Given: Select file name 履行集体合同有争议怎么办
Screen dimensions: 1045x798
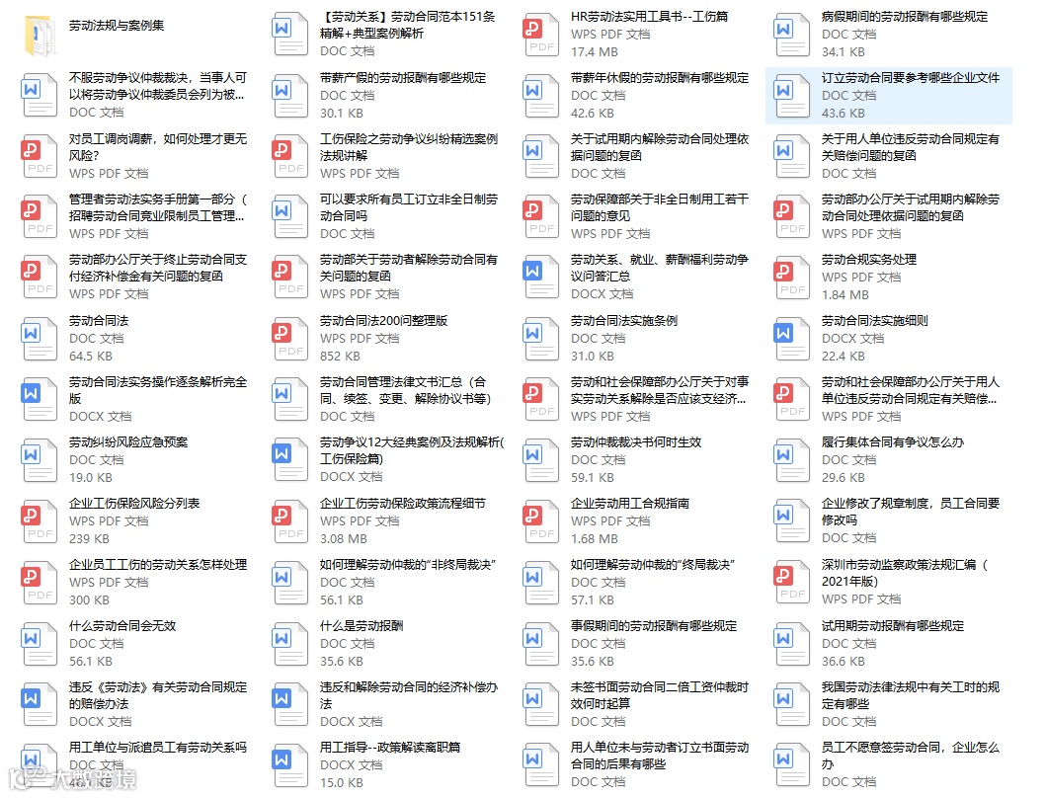Looking at the screenshot, I should [892, 442].
